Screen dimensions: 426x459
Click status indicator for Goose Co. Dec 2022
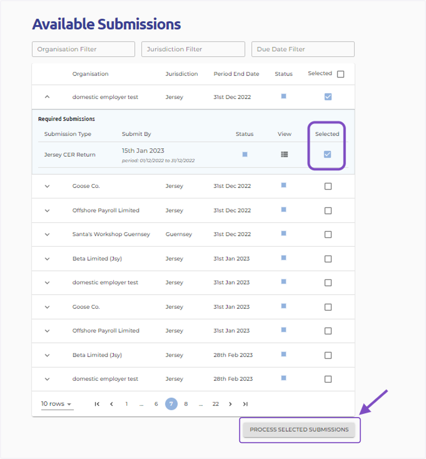[x=284, y=185]
